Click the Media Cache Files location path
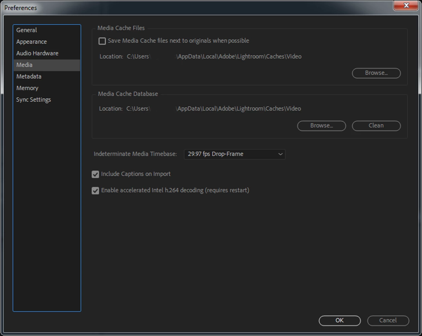Viewport: 422px width, 336px height. pos(214,57)
